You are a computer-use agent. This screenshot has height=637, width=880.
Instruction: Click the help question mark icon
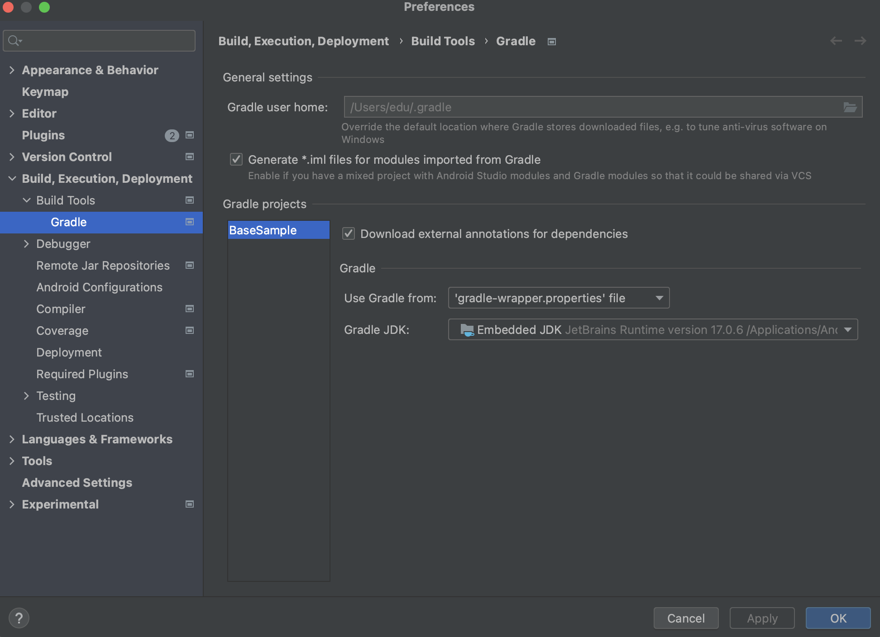19,618
